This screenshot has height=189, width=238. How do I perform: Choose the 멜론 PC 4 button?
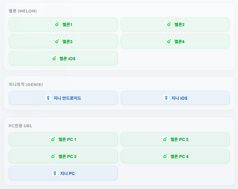[x=175, y=156]
